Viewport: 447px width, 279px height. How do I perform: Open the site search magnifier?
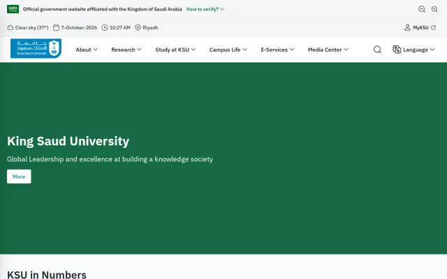[377, 50]
